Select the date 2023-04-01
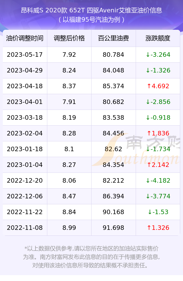 coord(25,102)
